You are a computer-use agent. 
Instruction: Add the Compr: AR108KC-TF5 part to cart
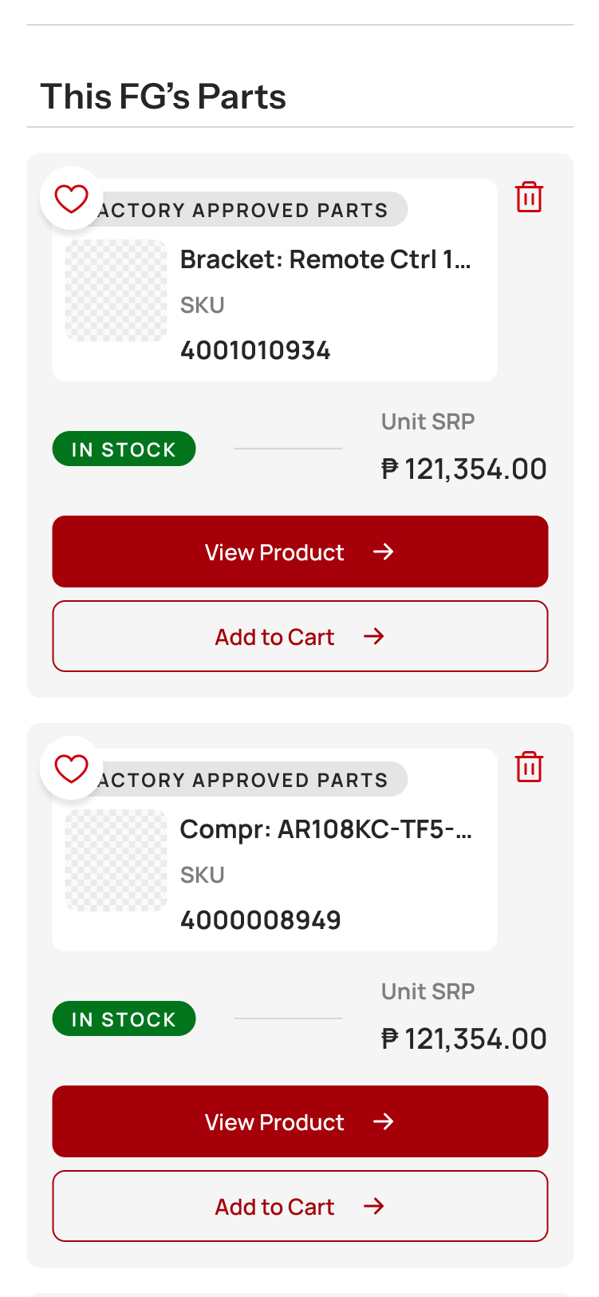[x=300, y=1206]
